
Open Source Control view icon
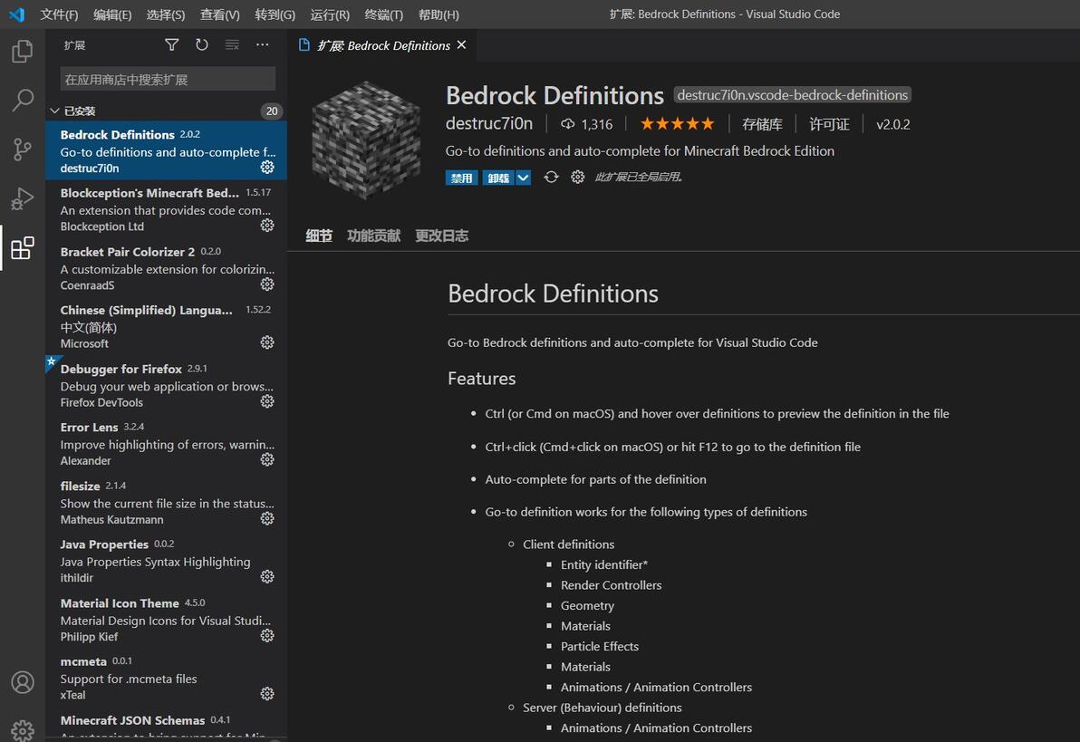click(23, 149)
